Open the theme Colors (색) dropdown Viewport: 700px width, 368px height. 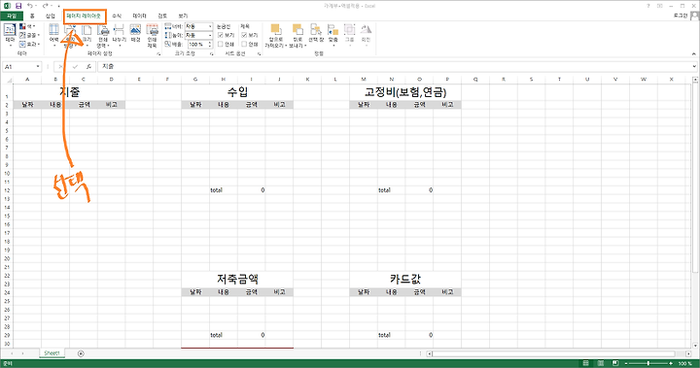(x=28, y=27)
